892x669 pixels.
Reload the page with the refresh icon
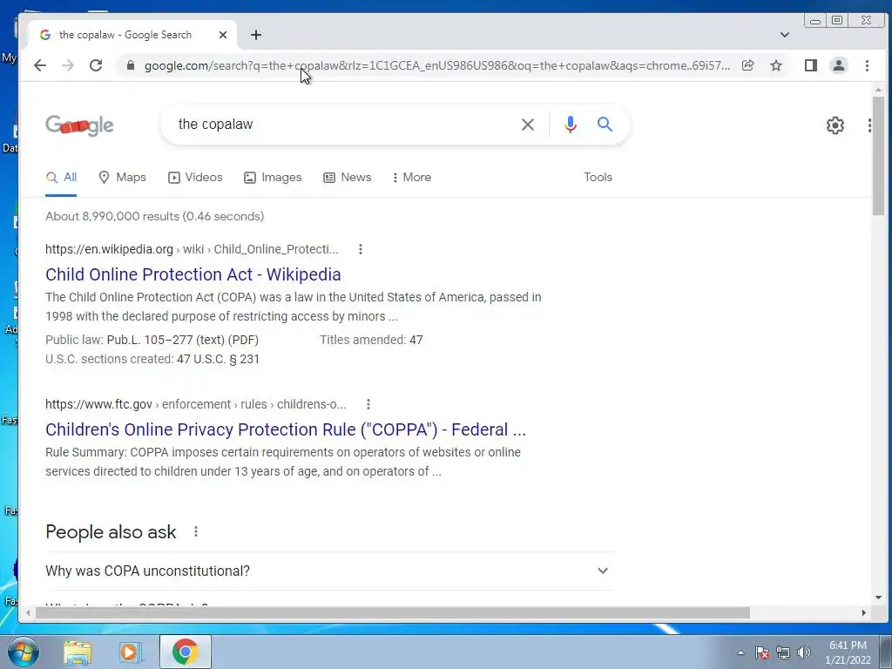click(x=96, y=65)
